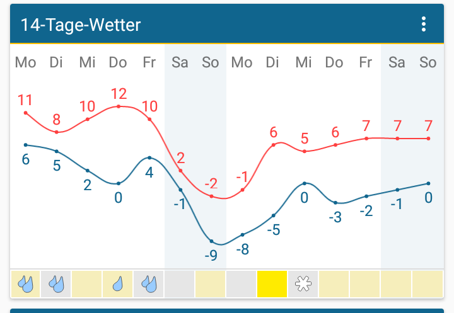Click the single raindrop icon for Thursday
Image resolution: width=454 pixels, height=313 pixels.
pos(118,284)
